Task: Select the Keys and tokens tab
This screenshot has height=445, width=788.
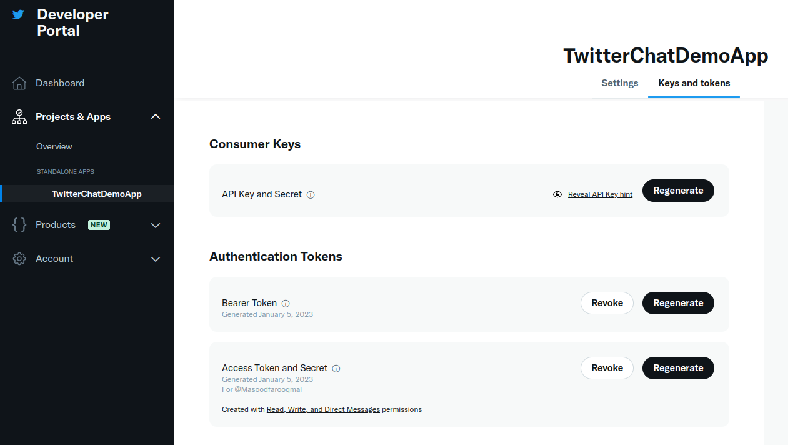Action: pos(694,83)
